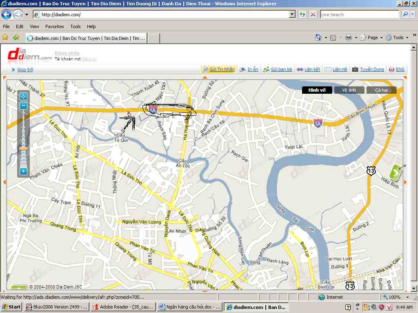
Task: Click the green Refresh page icon
Action: click(x=302, y=14)
